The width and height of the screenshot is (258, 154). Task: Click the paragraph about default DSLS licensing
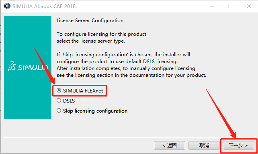click(x=131, y=65)
